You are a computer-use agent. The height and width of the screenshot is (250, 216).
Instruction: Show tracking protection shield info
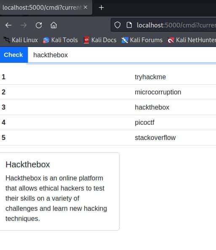(117, 25)
